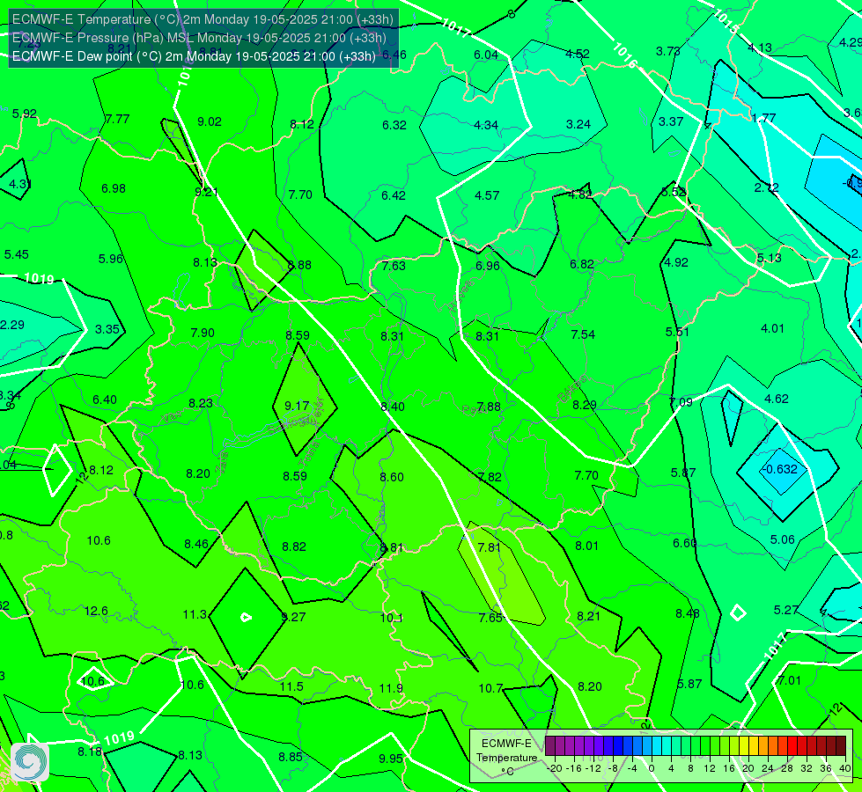Click the 4.34 dew point value
Viewport: 862px width, 792px height.
[486, 125]
